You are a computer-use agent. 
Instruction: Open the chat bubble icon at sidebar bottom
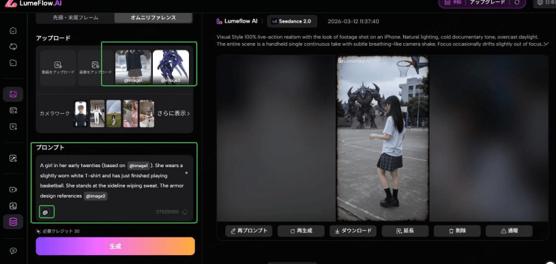tap(13, 250)
